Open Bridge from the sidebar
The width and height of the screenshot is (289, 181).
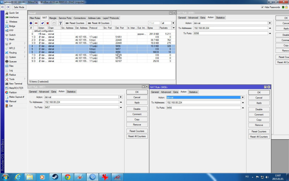coord(12,26)
